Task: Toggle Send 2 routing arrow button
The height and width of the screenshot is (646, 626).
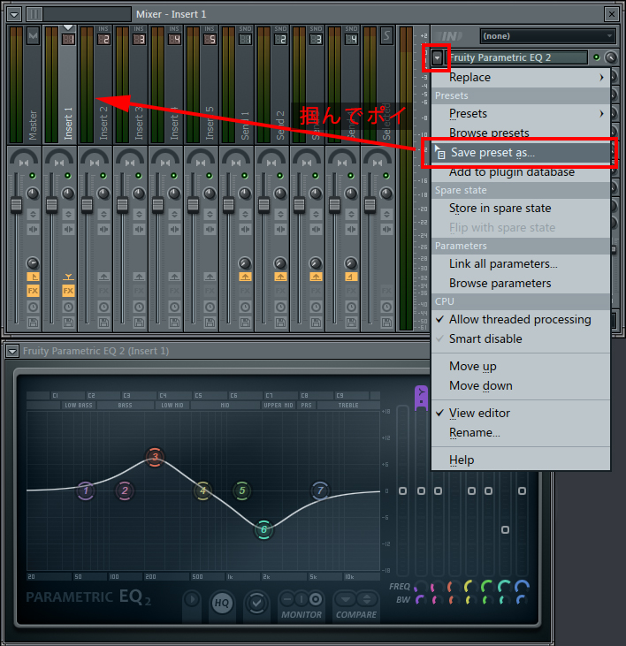Action: (280, 277)
